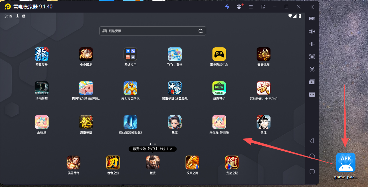Open the 系统应用 folder
The width and height of the screenshot is (368, 187).
(x=130, y=55)
